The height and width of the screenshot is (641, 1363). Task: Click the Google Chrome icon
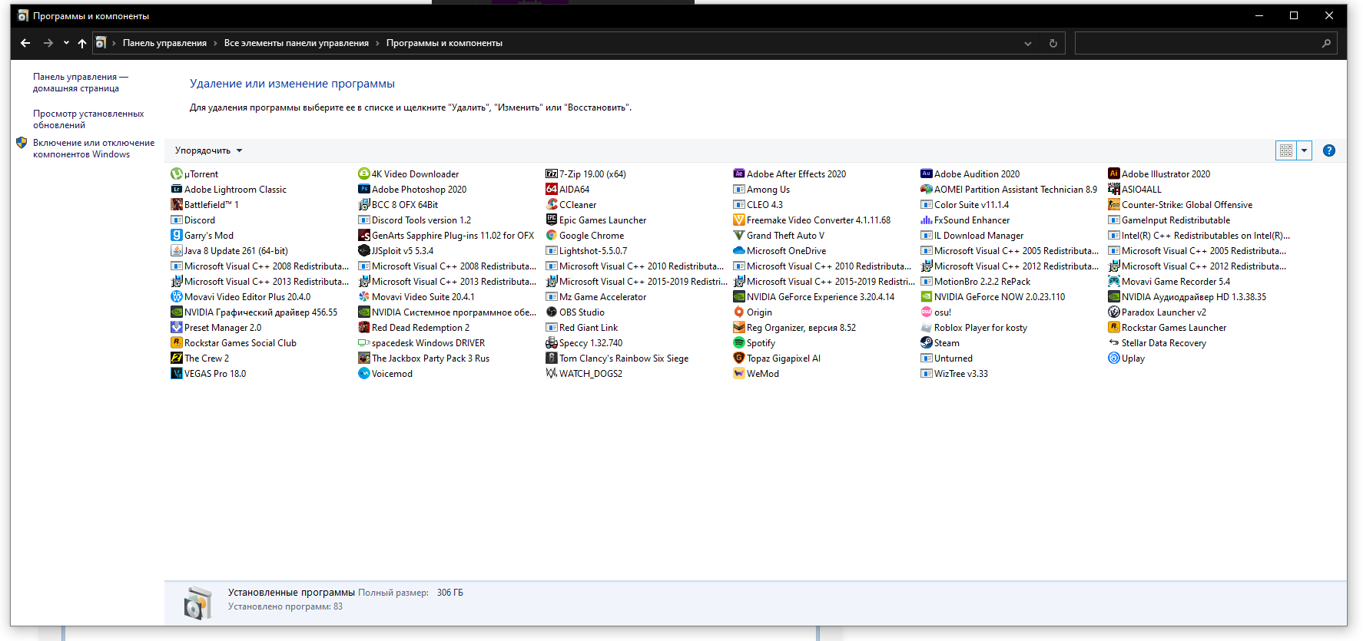[x=552, y=236]
